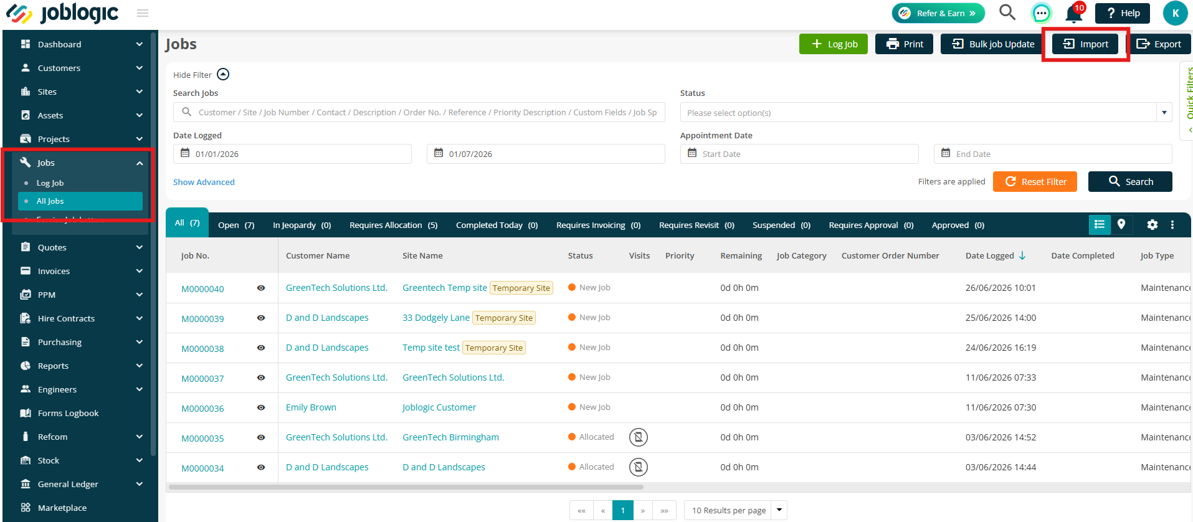Click the Date Logged end date field

pyautogui.click(x=546, y=154)
